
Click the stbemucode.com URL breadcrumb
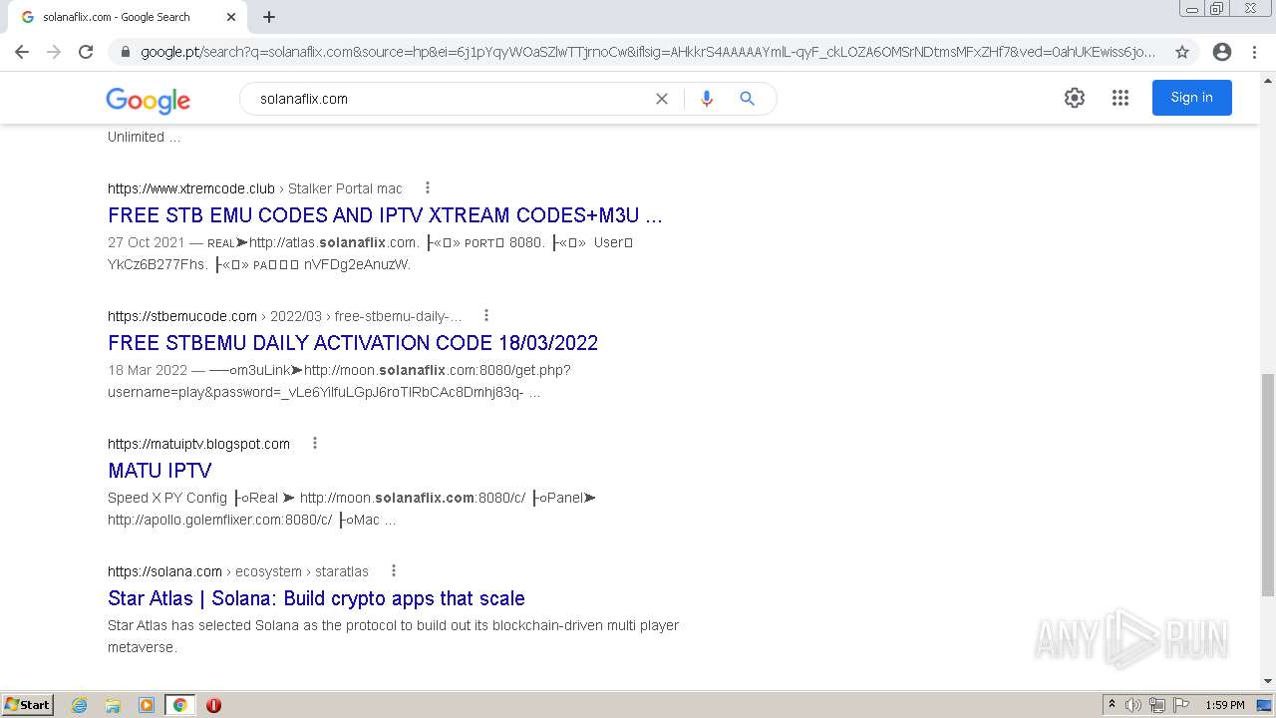tap(285, 316)
